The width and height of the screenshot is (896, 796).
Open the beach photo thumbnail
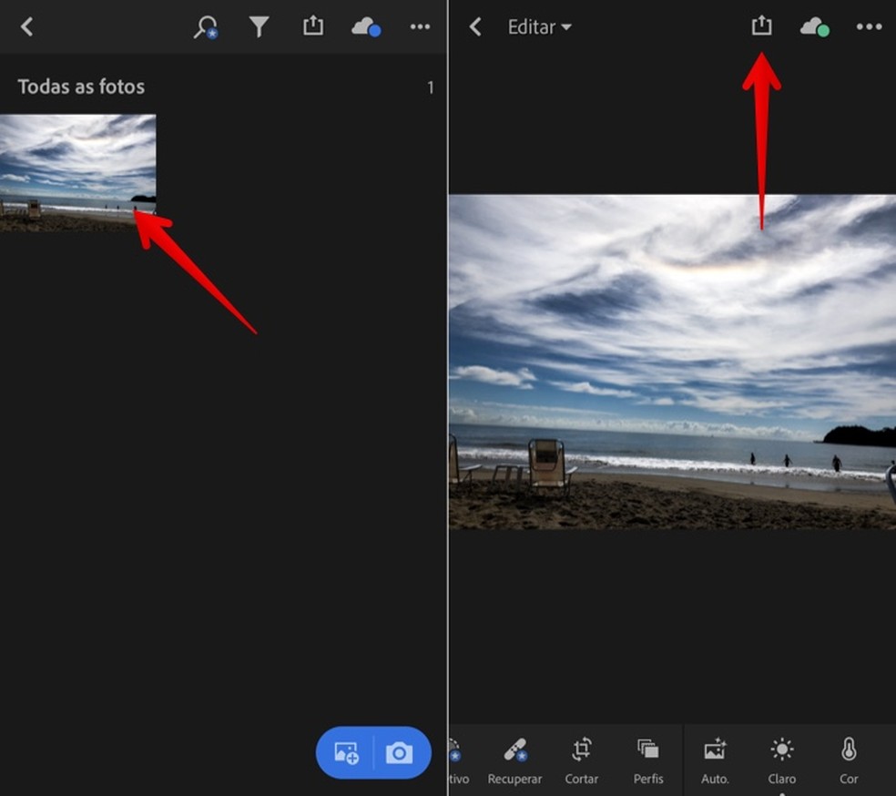point(77,172)
